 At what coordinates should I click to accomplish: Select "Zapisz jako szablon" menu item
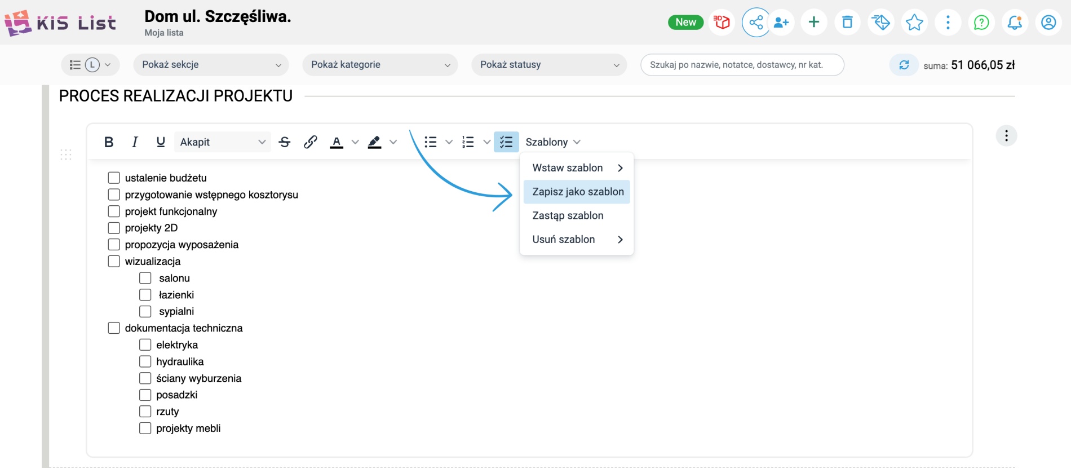click(x=577, y=192)
